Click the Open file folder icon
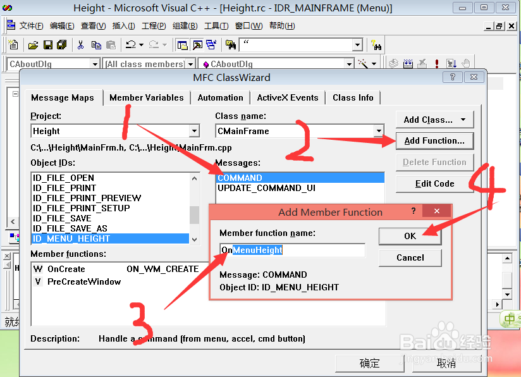This screenshot has width=521, height=377. (x=33, y=44)
